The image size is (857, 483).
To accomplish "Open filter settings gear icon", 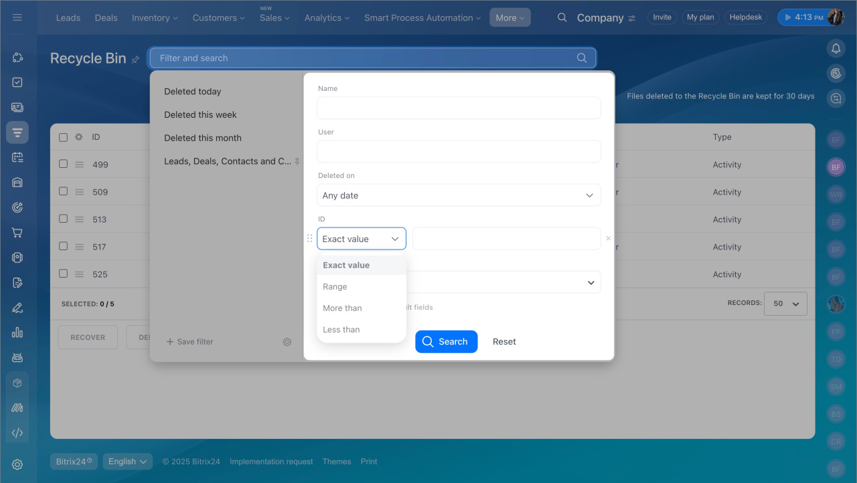I will click(287, 342).
